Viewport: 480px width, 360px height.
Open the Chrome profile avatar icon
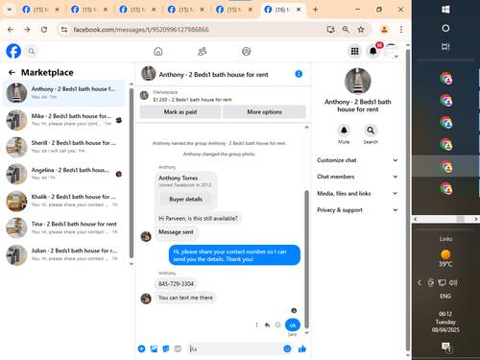pyautogui.click(x=384, y=30)
